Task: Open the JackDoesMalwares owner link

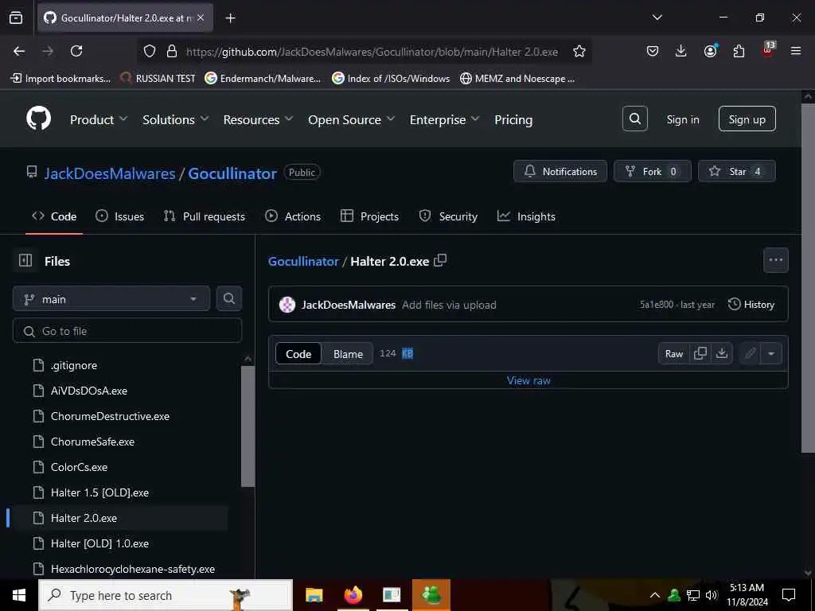Action: point(110,173)
